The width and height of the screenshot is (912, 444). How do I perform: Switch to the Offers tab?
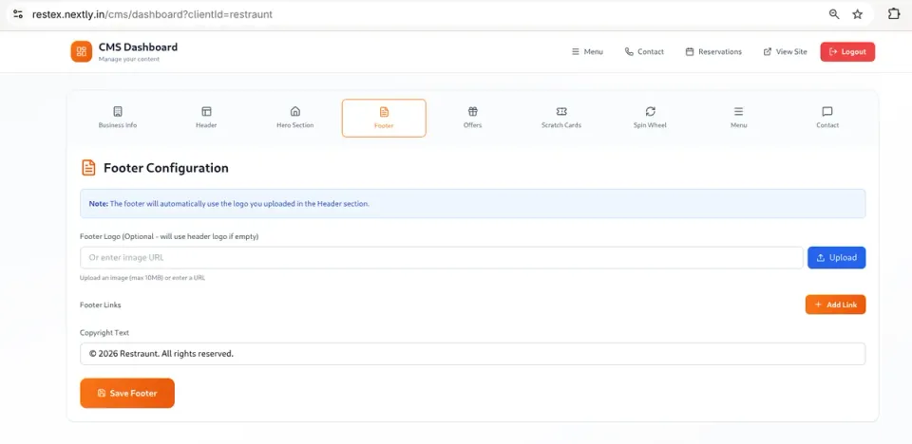472,118
